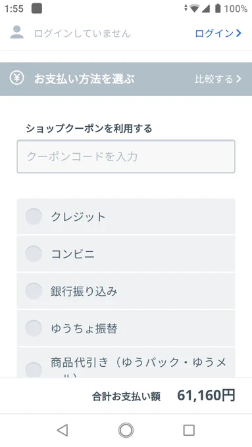Tap the yen circle icon in payment header
The height and width of the screenshot is (447, 252).
click(17, 78)
